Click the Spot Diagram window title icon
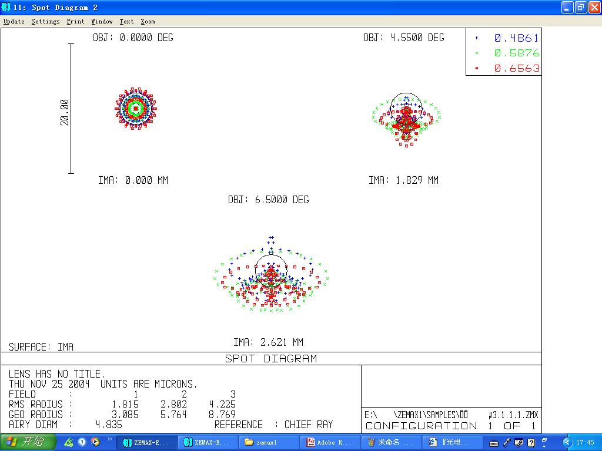Viewport: 602px width, 451px height. (6, 7)
